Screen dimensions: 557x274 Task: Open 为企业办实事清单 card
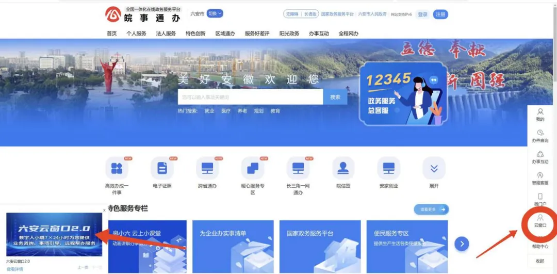coord(233,247)
